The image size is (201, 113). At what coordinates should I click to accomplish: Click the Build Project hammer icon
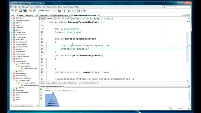(x=65, y=11)
